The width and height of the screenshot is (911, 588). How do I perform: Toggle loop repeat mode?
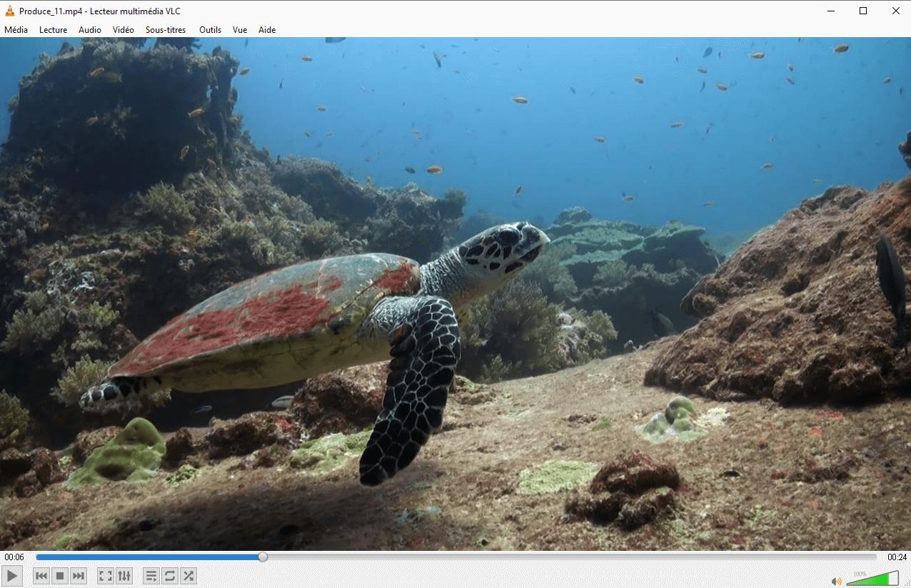[169, 576]
